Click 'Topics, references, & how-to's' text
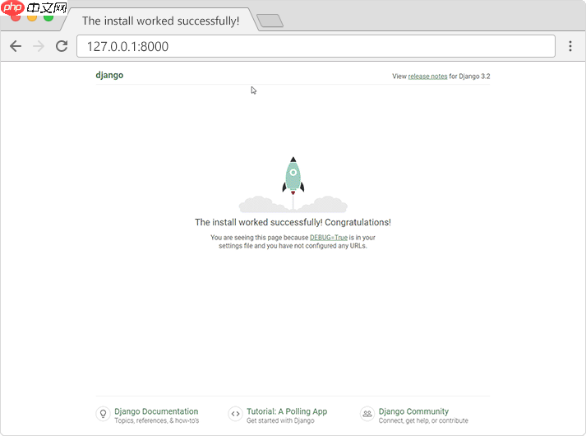The image size is (586, 436). (x=157, y=420)
